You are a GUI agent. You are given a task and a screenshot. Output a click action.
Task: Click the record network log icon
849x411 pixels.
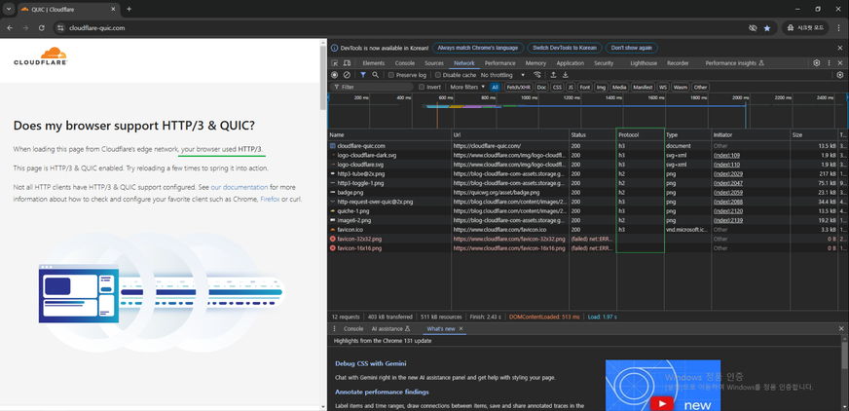coord(335,75)
